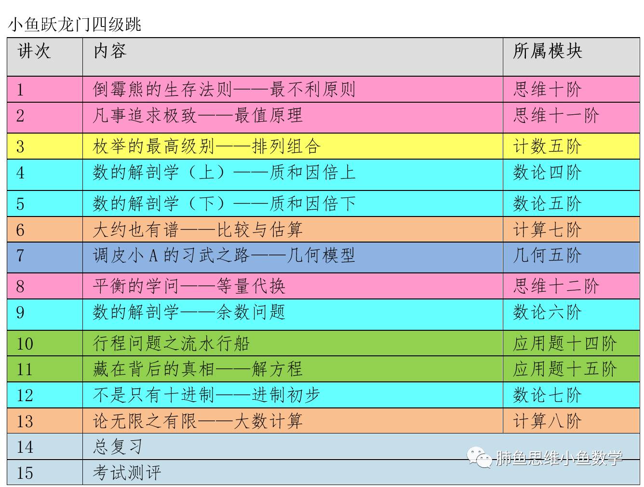The width and height of the screenshot is (644, 487).
Task: Click the header cell 所属模块
Action: point(571,57)
